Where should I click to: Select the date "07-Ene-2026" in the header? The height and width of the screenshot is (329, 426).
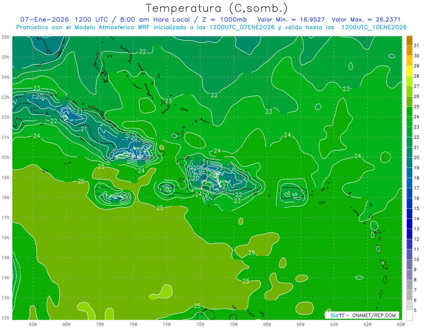point(45,20)
